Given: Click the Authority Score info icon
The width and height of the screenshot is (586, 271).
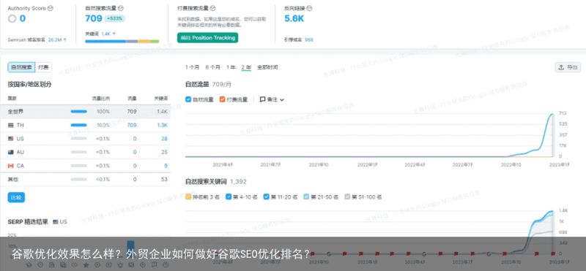Looking at the screenshot, I should click(51, 8).
